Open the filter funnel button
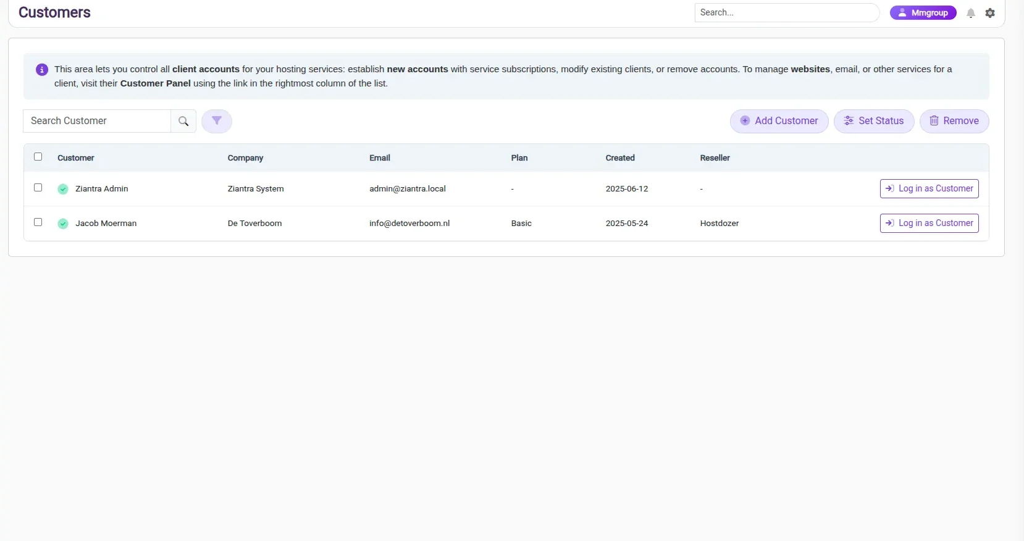Viewport: 1024px width, 541px height. (x=217, y=121)
